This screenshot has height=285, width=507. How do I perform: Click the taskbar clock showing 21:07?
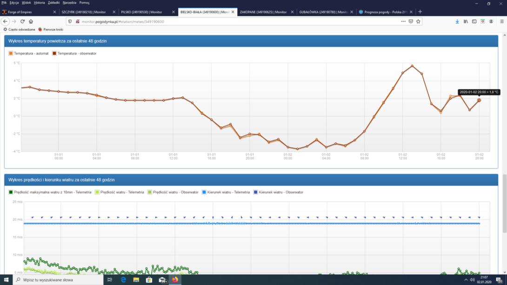484,280
